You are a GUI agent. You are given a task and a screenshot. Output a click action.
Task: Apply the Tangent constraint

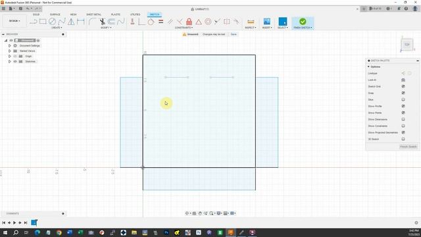151,22
